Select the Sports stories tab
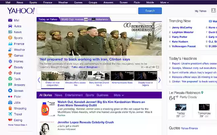Viewport: 217px width, 135px height. point(90,95)
